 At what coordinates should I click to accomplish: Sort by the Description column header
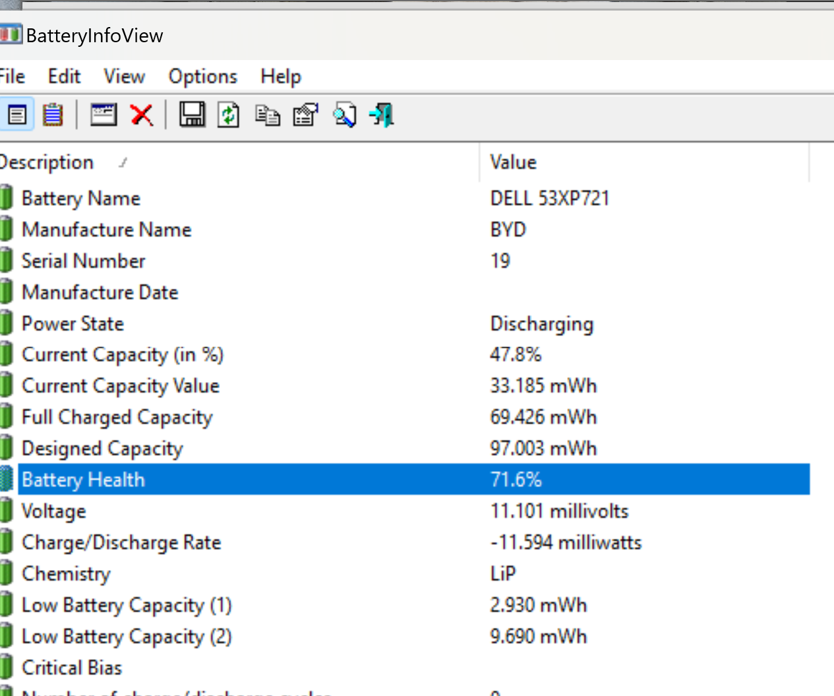(239, 162)
